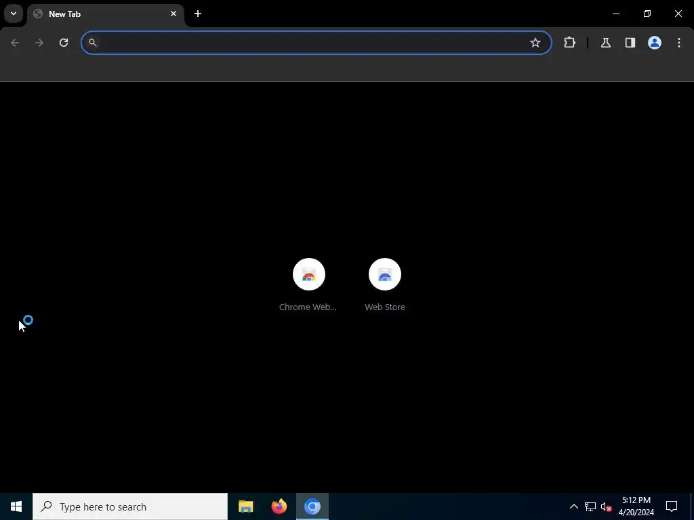Open a new tab with plus button
694x520 pixels.
click(x=198, y=14)
